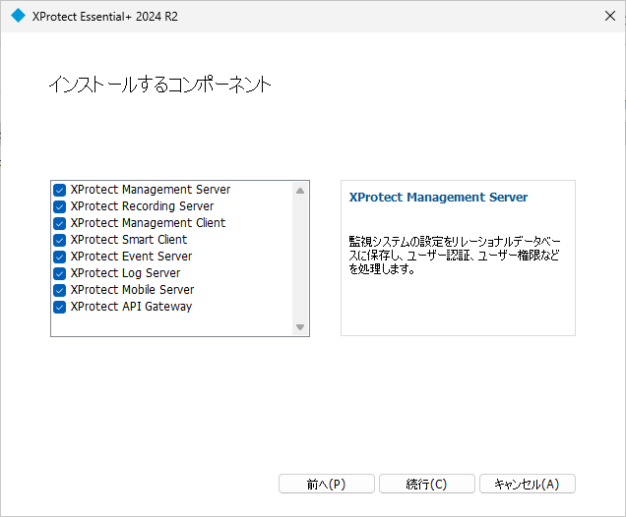Continue installation with the 続行(C) button

pyautogui.click(x=426, y=484)
